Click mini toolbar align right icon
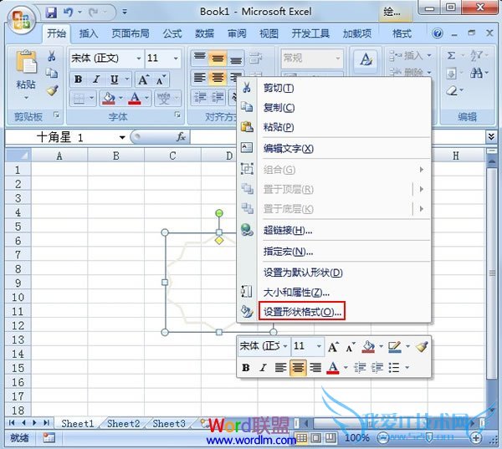502x449 pixels. point(315,368)
